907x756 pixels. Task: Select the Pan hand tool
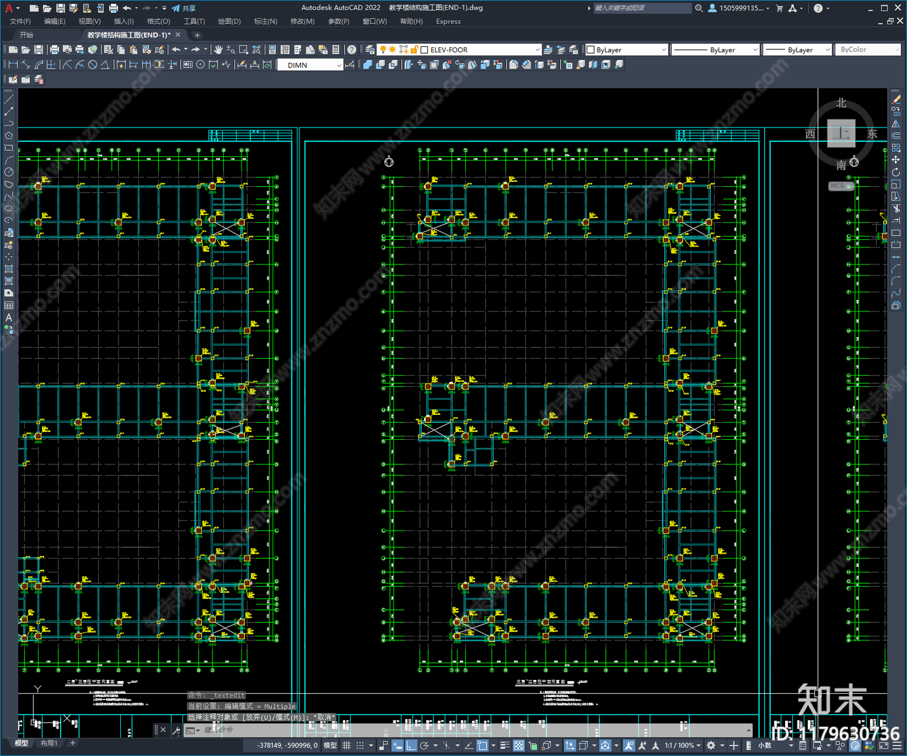pyautogui.click(x=218, y=50)
